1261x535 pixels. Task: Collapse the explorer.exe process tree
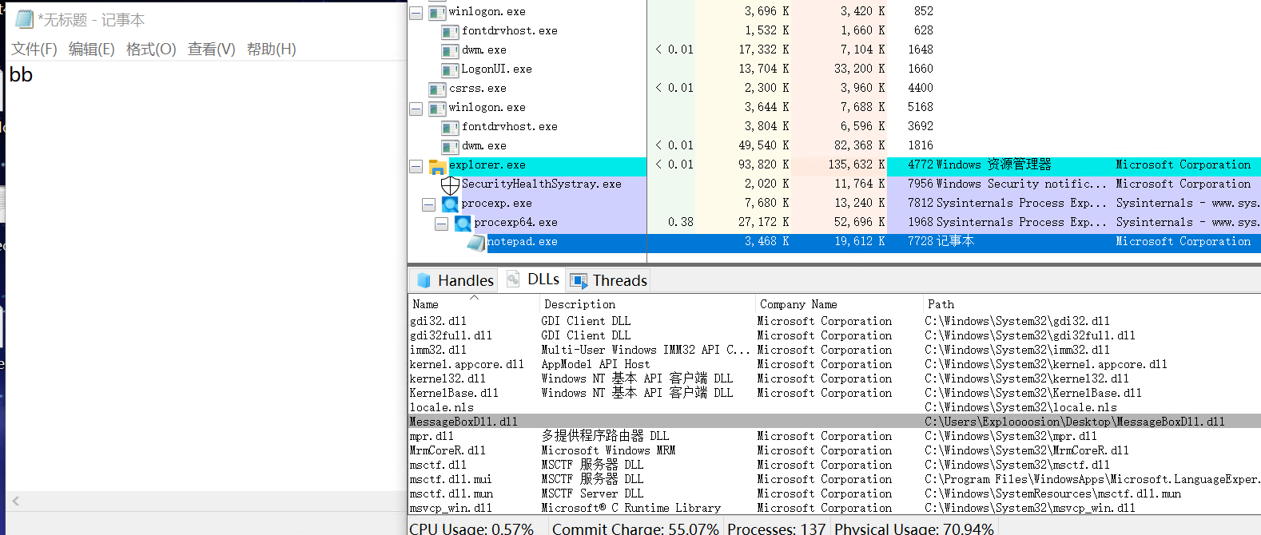pyautogui.click(x=416, y=166)
